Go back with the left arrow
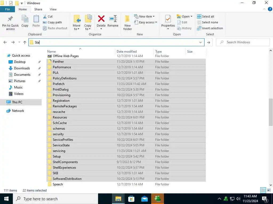 pyautogui.click(x=5, y=42)
